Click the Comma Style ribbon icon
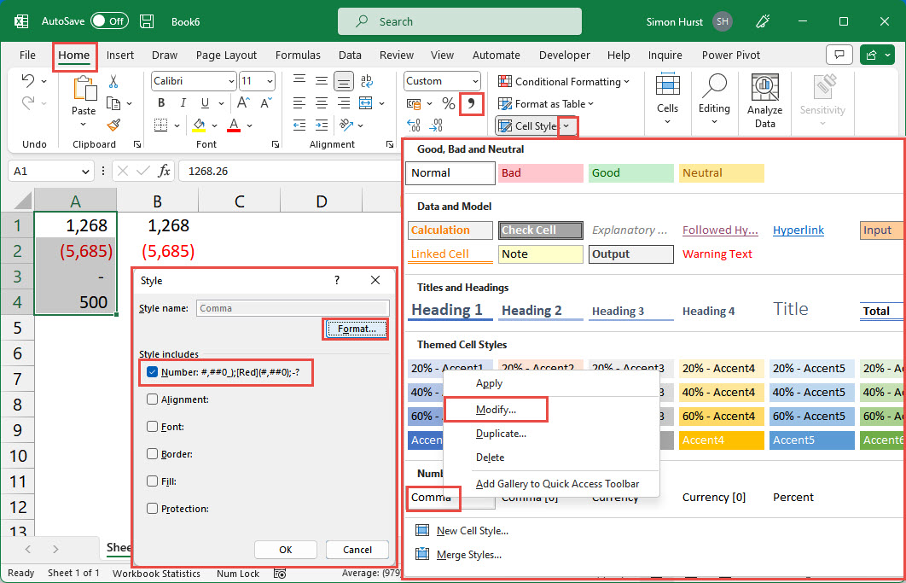The image size is (906, 583). click(471, 103)
